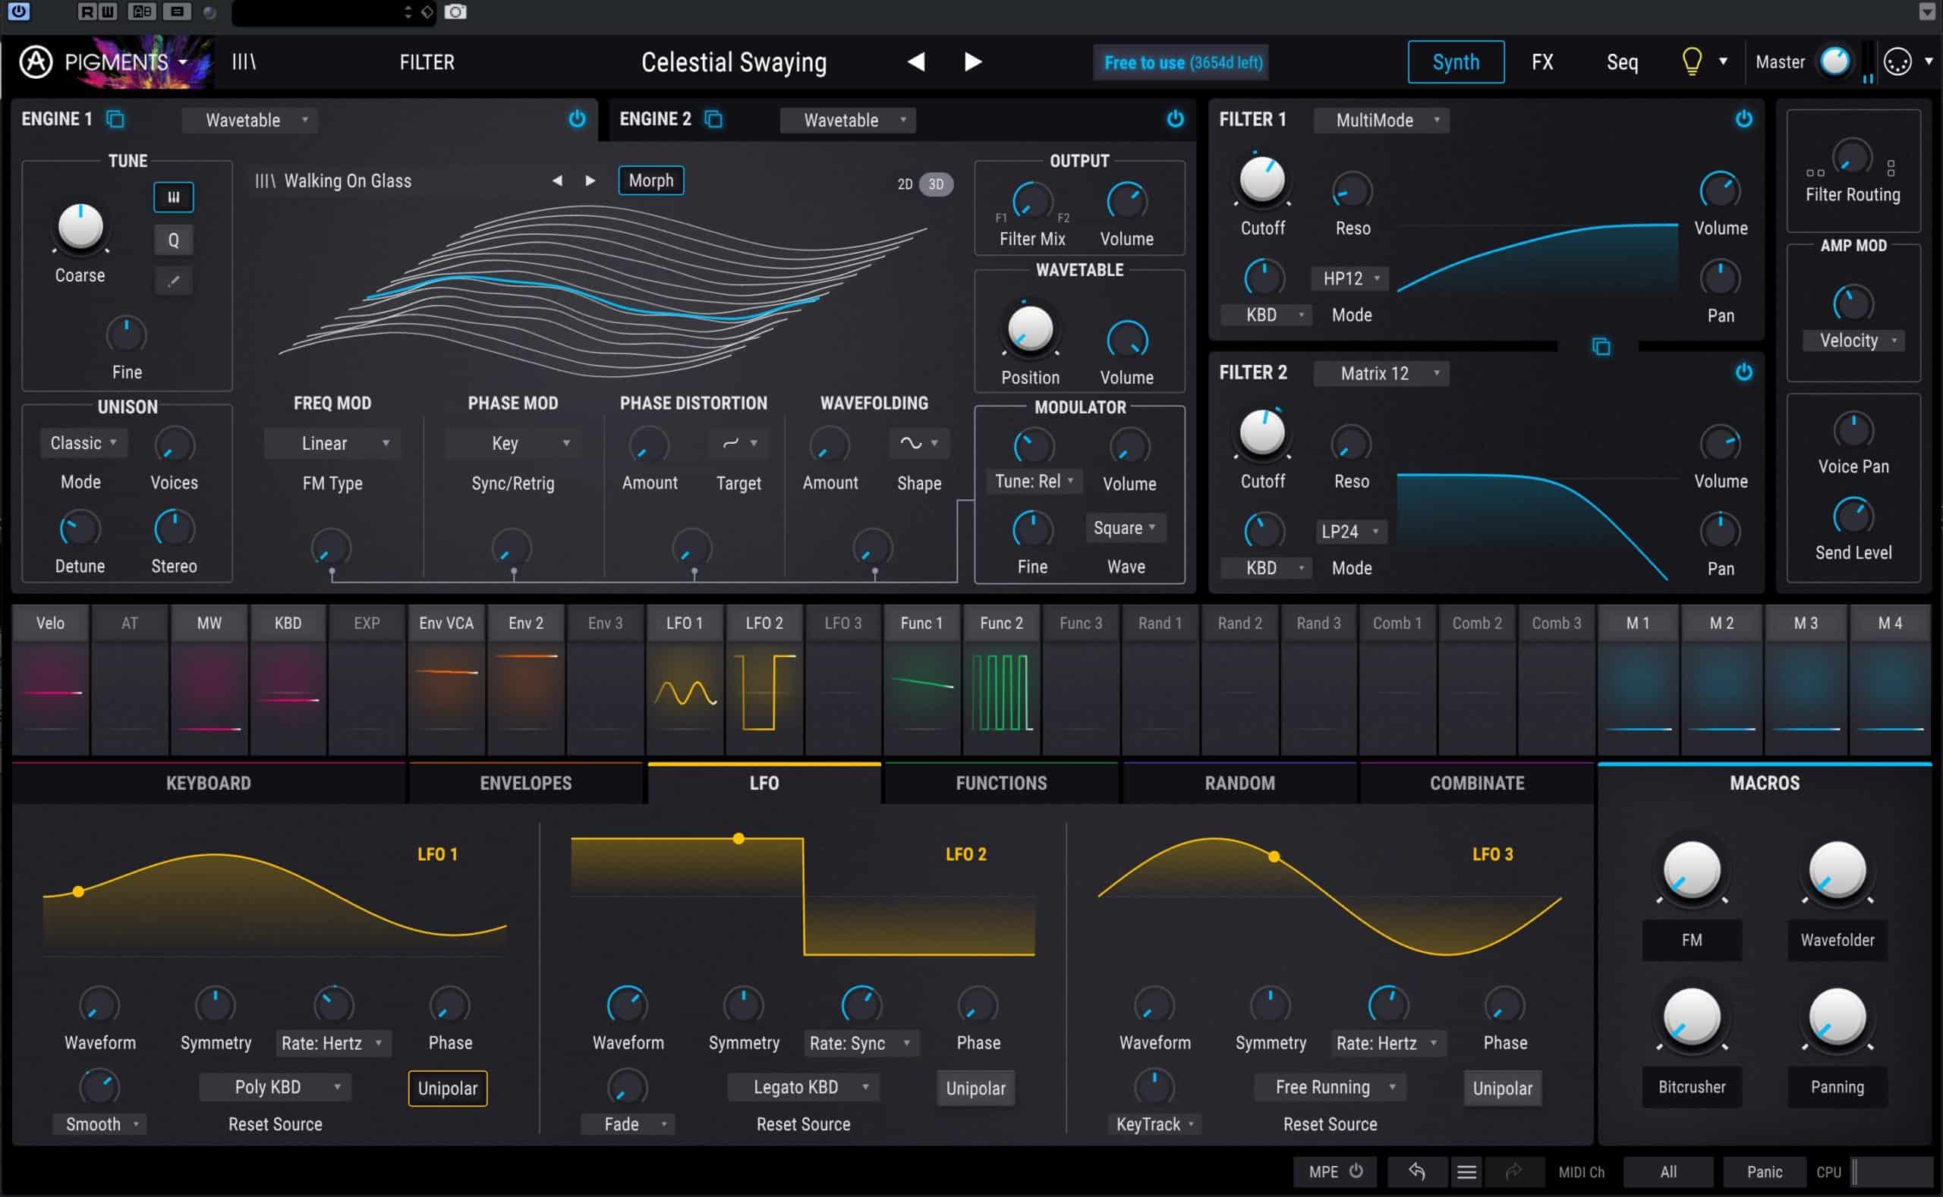Click the Q quantize tune button
The width and height of the screenshot is (1943, 1197).
click(x=174, y=240)
